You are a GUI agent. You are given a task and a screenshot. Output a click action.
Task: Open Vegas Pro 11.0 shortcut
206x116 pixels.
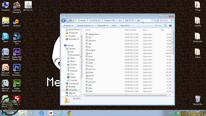click(x=17, y=38)
